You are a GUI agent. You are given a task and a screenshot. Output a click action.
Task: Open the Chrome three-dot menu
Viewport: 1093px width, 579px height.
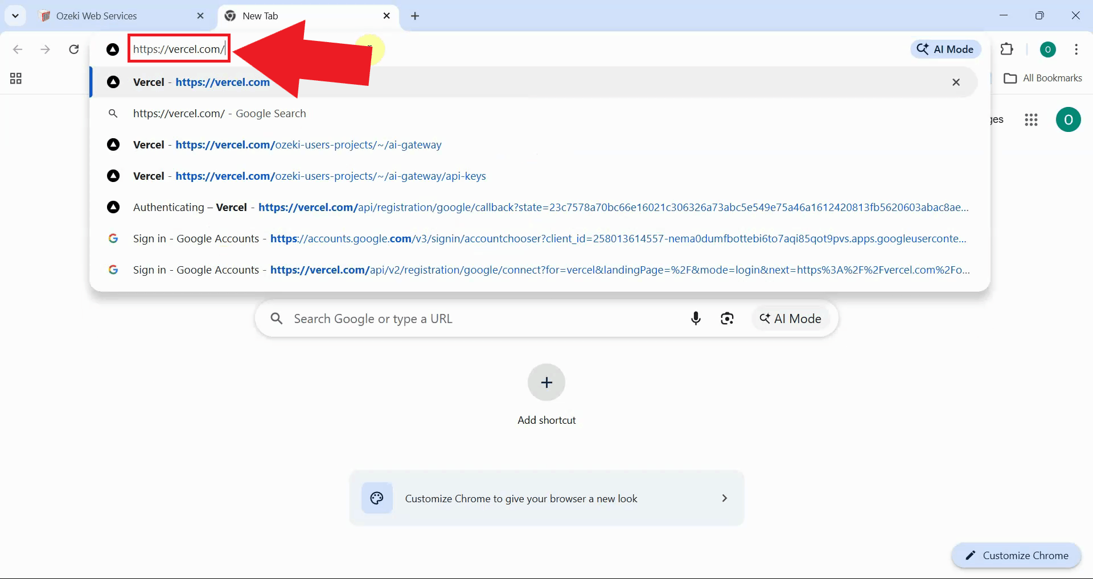tap(1076, 49)
